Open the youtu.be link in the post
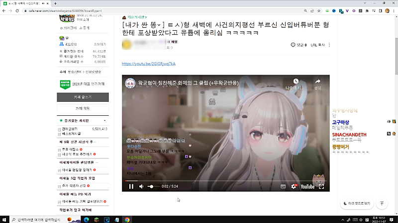The height and width of the screenshot is (223, 398). pyautogui.click(x=149, y=64)
